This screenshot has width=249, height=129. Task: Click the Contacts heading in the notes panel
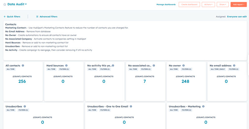11,25
